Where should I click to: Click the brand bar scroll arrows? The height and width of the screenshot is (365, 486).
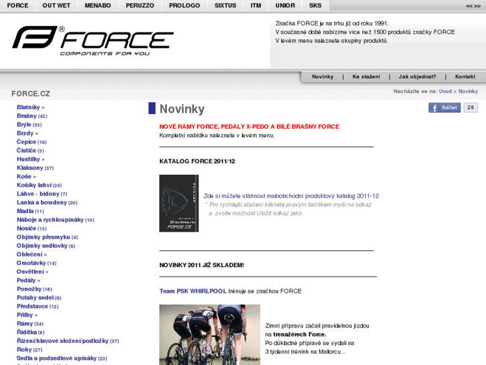click(x=473, y=6)
